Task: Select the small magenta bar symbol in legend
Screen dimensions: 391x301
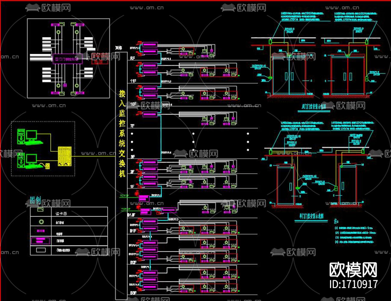Action: (41, 231)
